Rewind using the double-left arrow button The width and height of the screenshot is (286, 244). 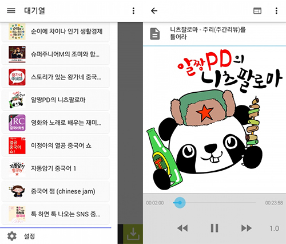tap(182, 228)
